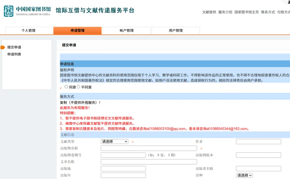
Task: Click the 此服务为有偿服务 notice
Action: pos(75,108)
